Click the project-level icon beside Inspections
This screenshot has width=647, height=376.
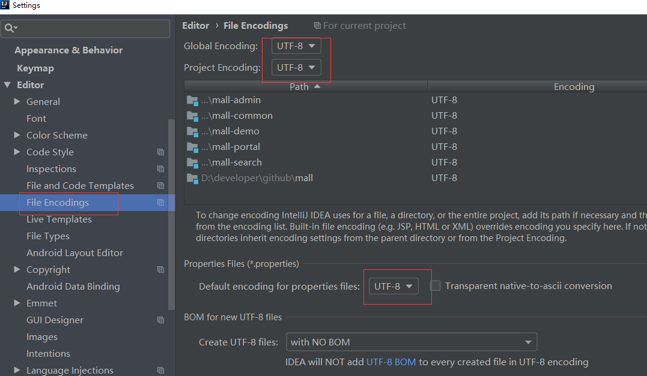(x=160, y=169)
